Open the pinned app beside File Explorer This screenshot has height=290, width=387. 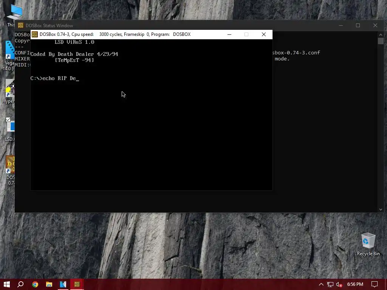(x=63, y=284)
